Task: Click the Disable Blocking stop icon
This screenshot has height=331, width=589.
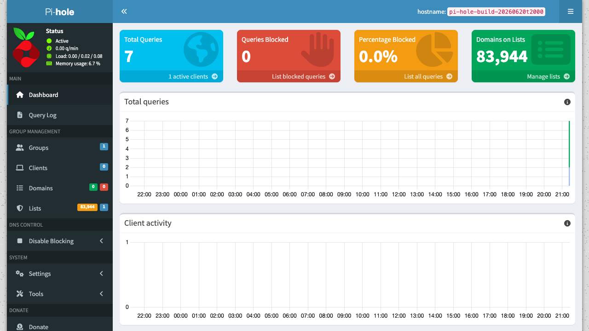Action: 20,241
